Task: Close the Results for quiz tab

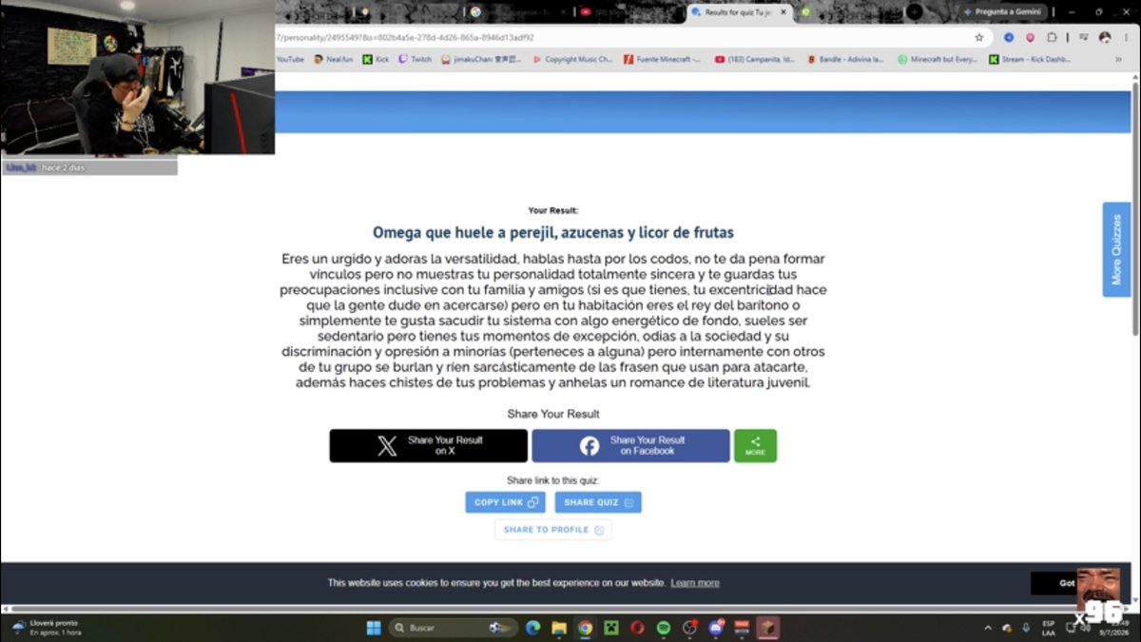Action: point(785,11)
